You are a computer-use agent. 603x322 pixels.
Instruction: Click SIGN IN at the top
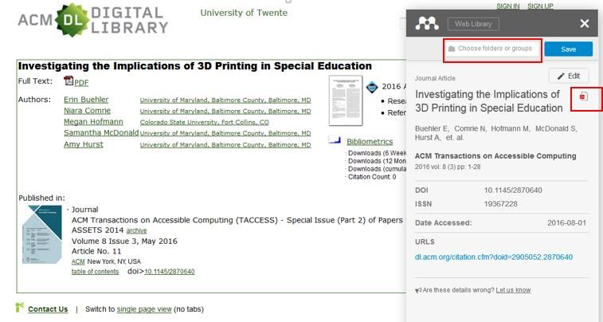(x=507, y=6)
